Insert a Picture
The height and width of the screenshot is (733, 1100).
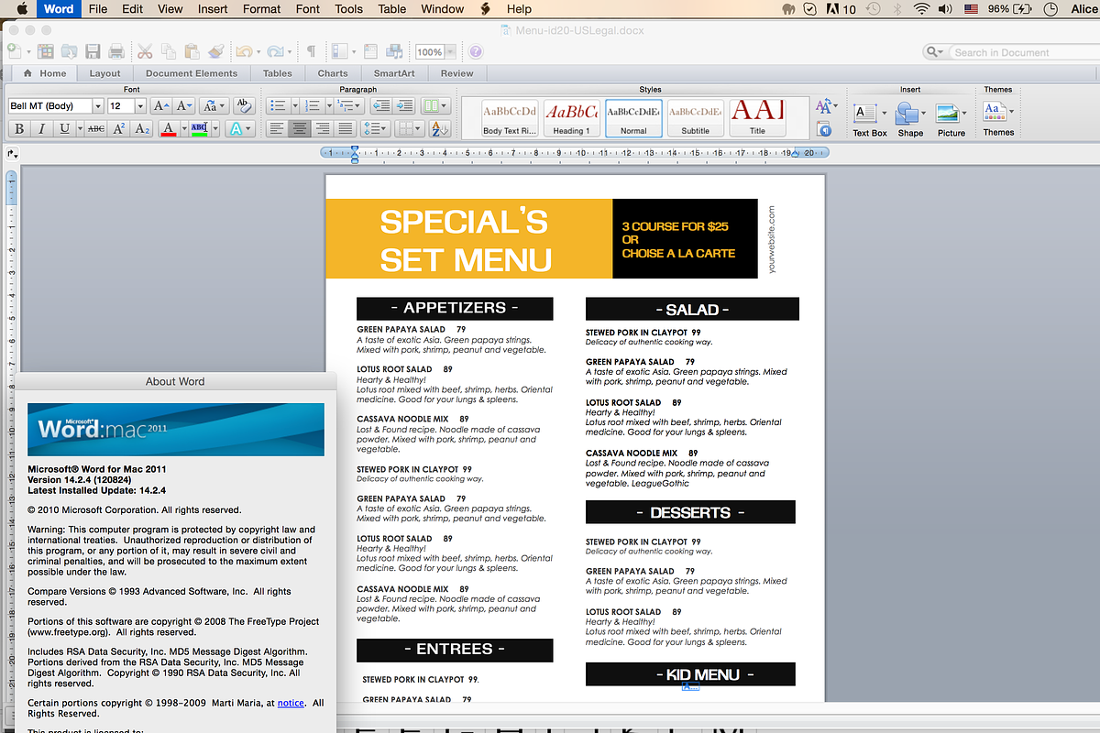(951, 119)
